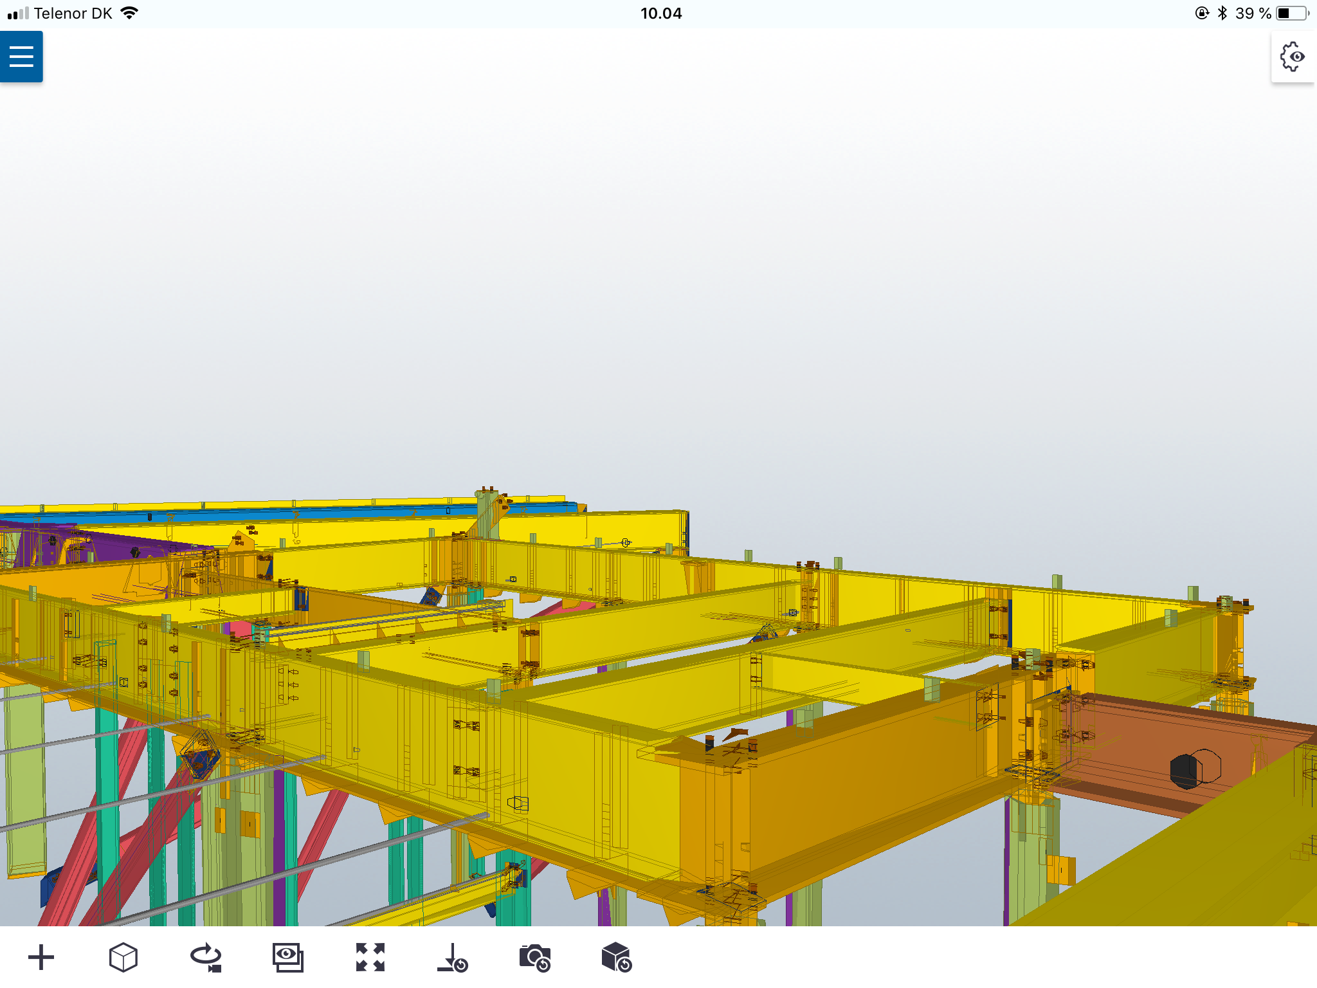Tap the reset section plane icon
Screen dimensions: 1317x988
pyautogui.click(x=453, y=956)
